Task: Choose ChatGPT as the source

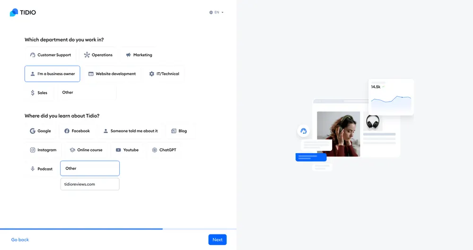Action: (164, 150)
